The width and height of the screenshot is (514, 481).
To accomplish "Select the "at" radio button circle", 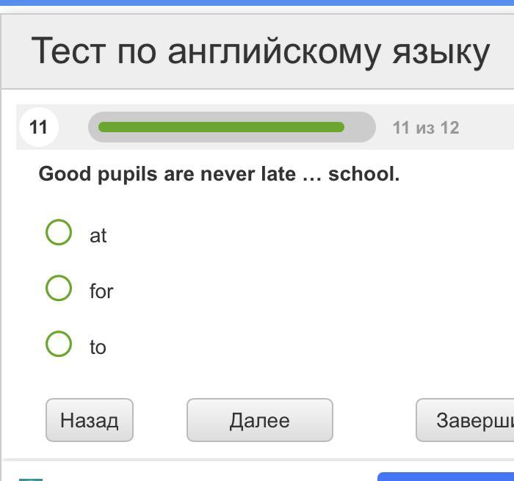I will point(59,233).
